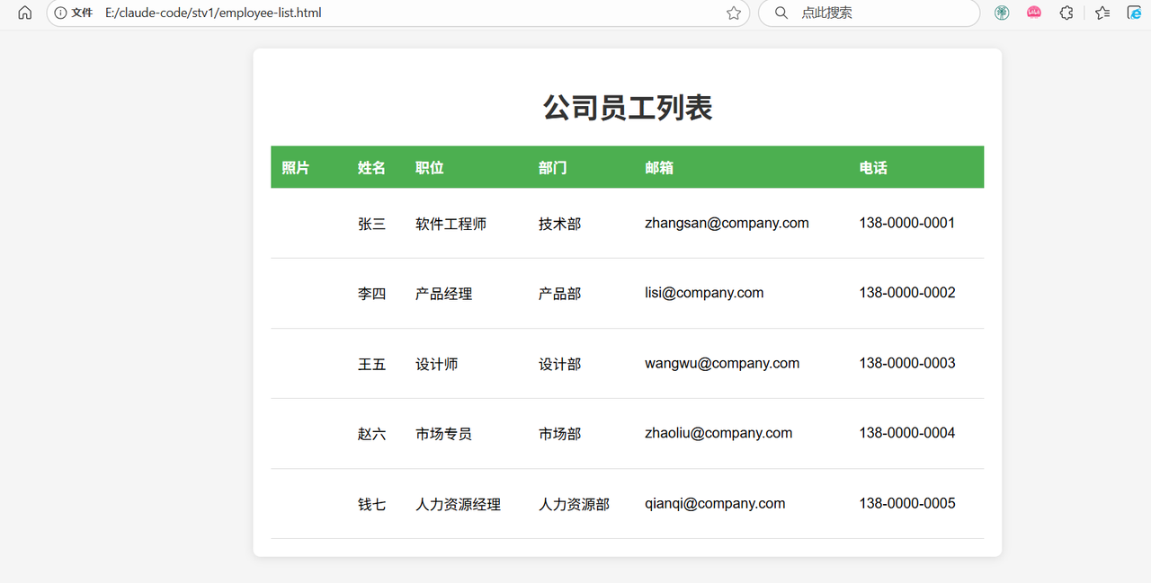This screenshot has width=1151, height=583.
Task: Select the name 张三
Action: 371,224
